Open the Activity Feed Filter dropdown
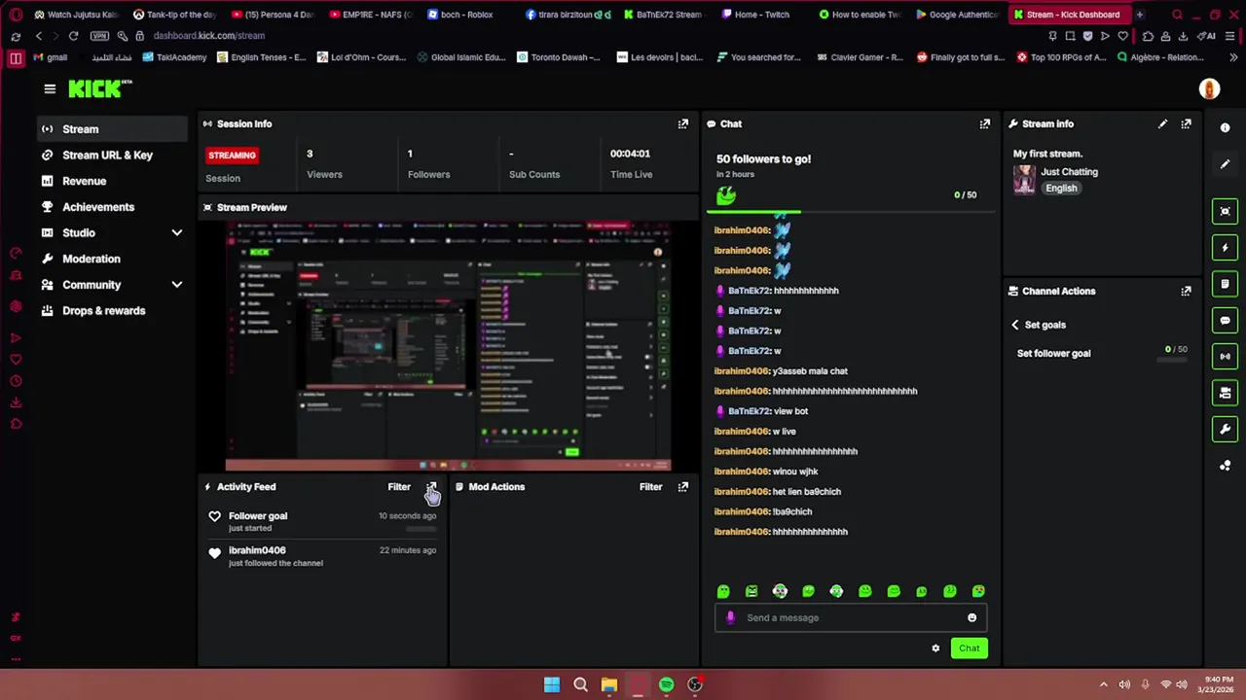The height and width of the screenshot is (700, 1246). 399,486
